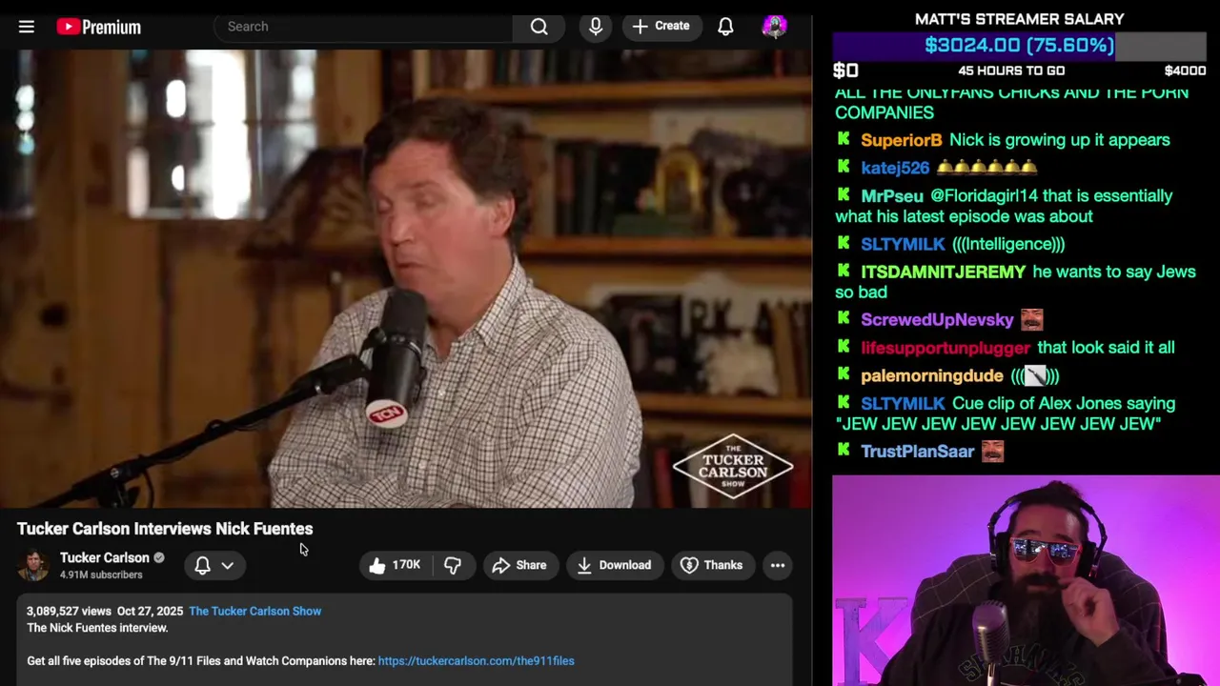Click the emote in ScrewedUpNevsky's message
The width and height of the screenshot is (1220, 686).
click(x=1031, y=320)
